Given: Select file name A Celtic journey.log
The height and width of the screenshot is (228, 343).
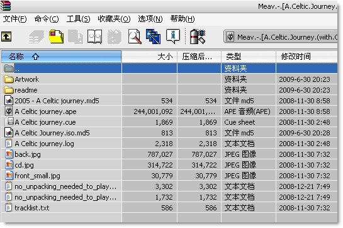Looking at the screenshot, I should point(45,144).
